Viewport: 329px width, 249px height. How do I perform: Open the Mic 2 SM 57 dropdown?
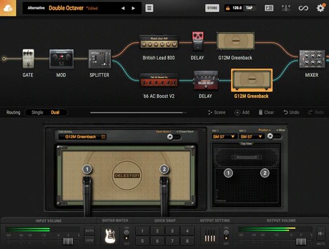click(x=251, y=137)
